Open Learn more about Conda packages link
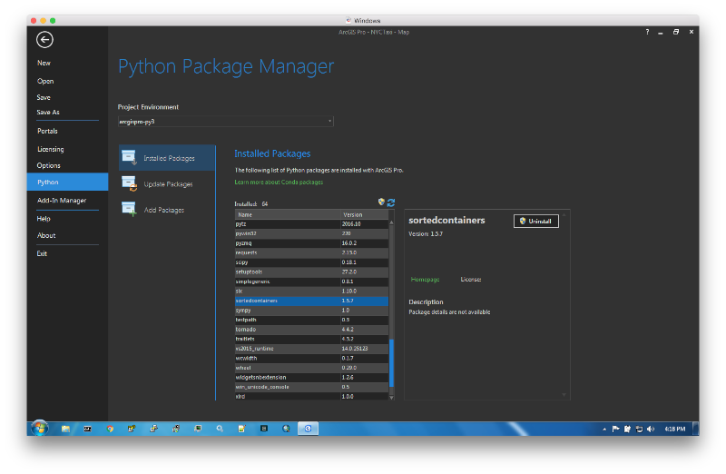Viewport: 726px width, 474px height. tap(279, 183)
